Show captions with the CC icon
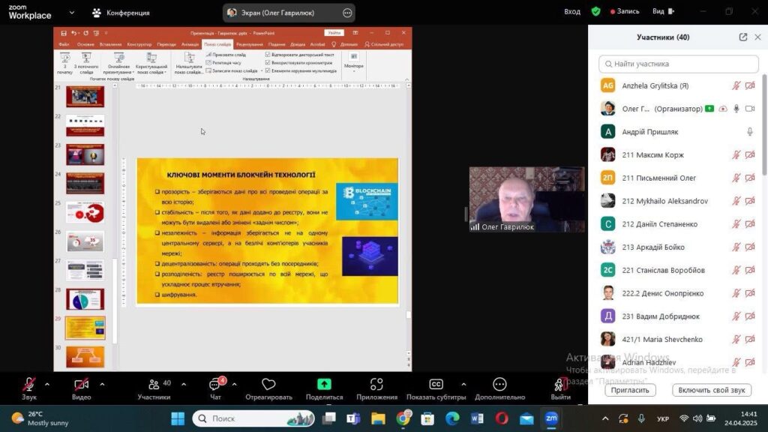 (x=436, y=385)
